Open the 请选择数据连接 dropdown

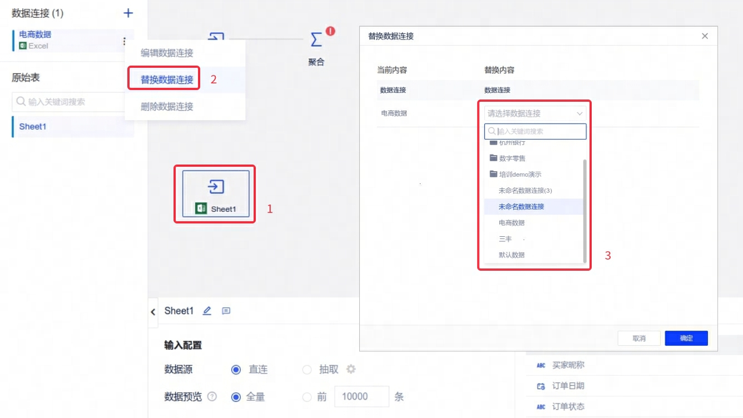pyautogui.click(x=535, y=113)
